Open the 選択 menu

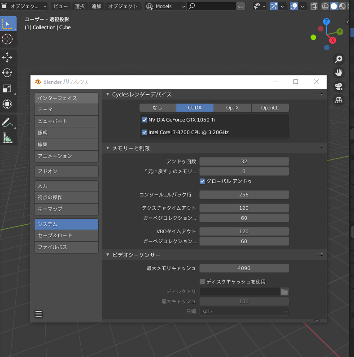[x=80, y=6]
